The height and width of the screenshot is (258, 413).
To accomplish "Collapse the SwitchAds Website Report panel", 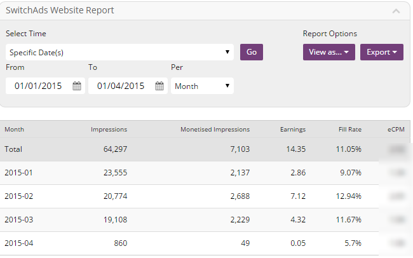I will coord(396,11).
